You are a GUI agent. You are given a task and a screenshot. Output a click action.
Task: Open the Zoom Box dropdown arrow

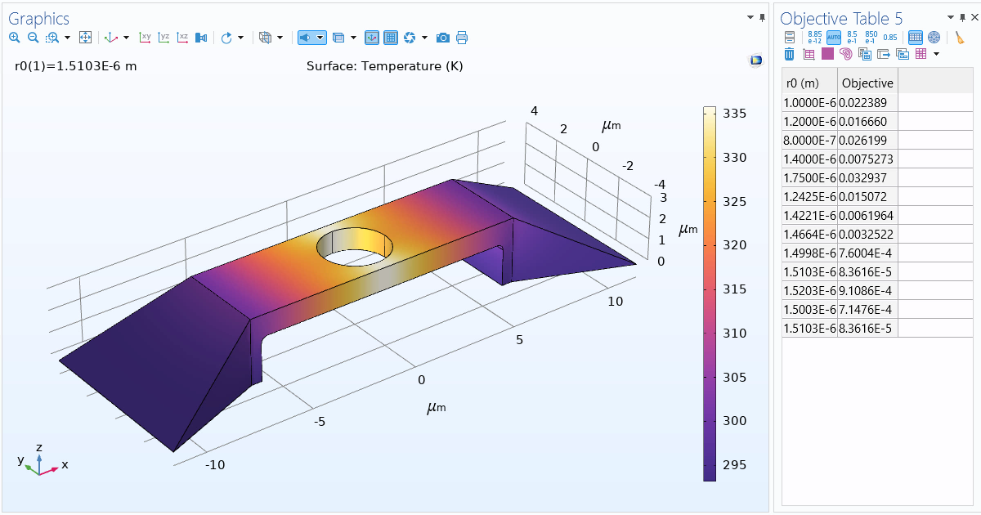[x=66, y=38]
